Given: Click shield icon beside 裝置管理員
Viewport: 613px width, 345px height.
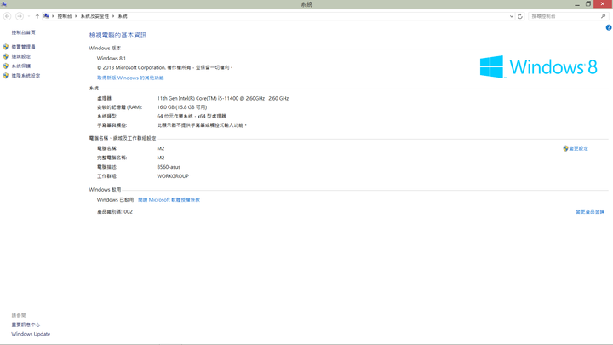Looking at the screenshot, I should pos(5,47).
